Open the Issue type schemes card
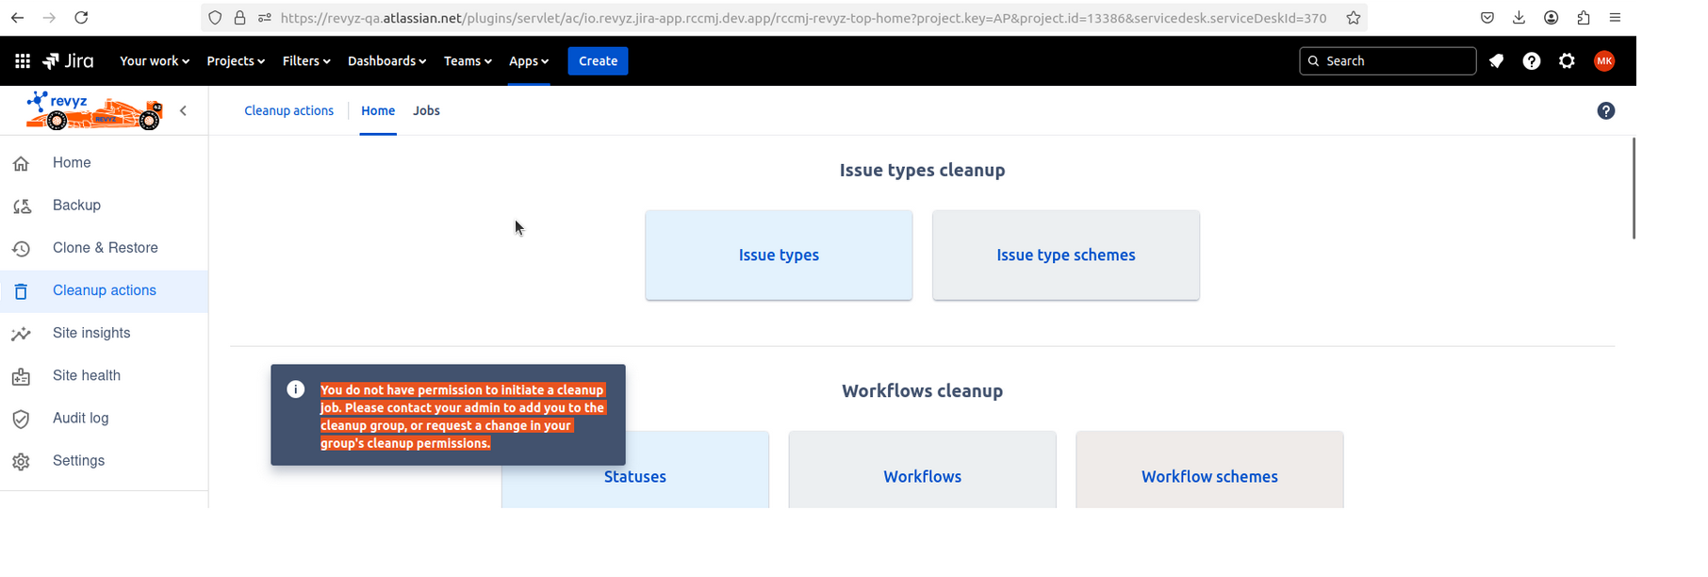 [x=1065, y=256]
